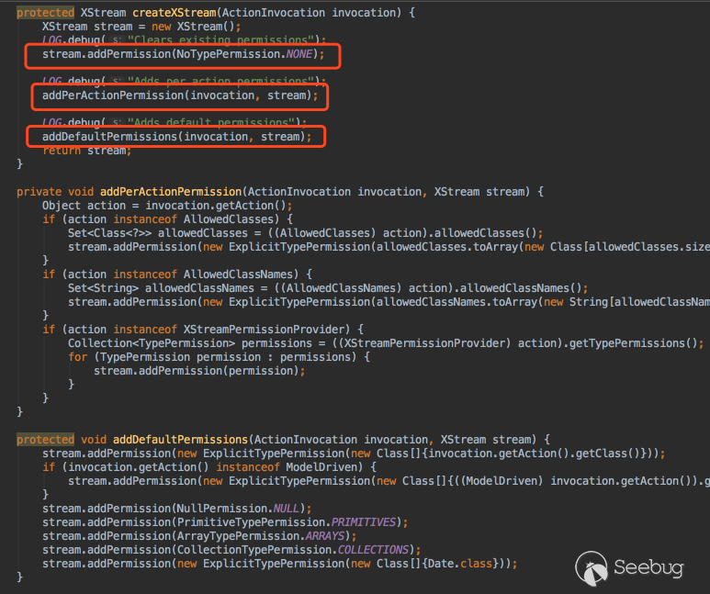Click the Date.class permission line
710x594 pixels.
pos(279,564)
